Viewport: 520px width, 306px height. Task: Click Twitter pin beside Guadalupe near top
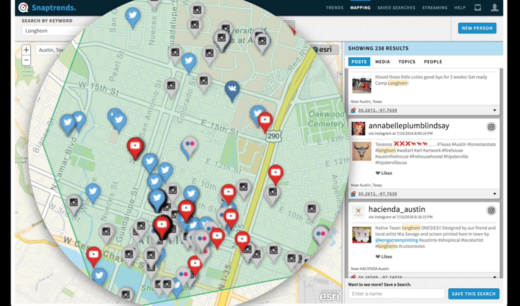tap(189, 62)
